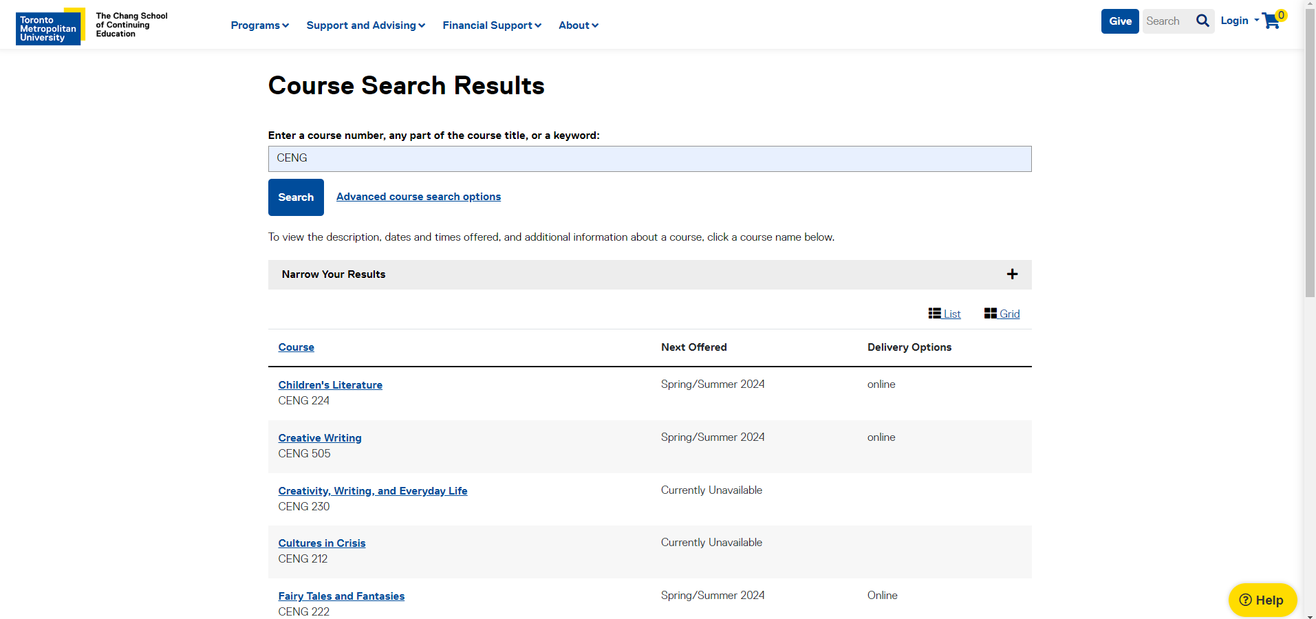Viewport: 1316px width, 619px height.
Task: Expand Support and Advising menu
Action: 365,25
